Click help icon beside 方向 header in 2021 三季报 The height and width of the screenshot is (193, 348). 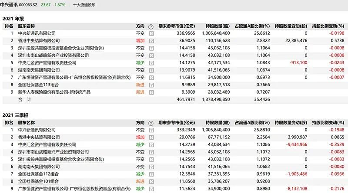click(x=151, y=123)
